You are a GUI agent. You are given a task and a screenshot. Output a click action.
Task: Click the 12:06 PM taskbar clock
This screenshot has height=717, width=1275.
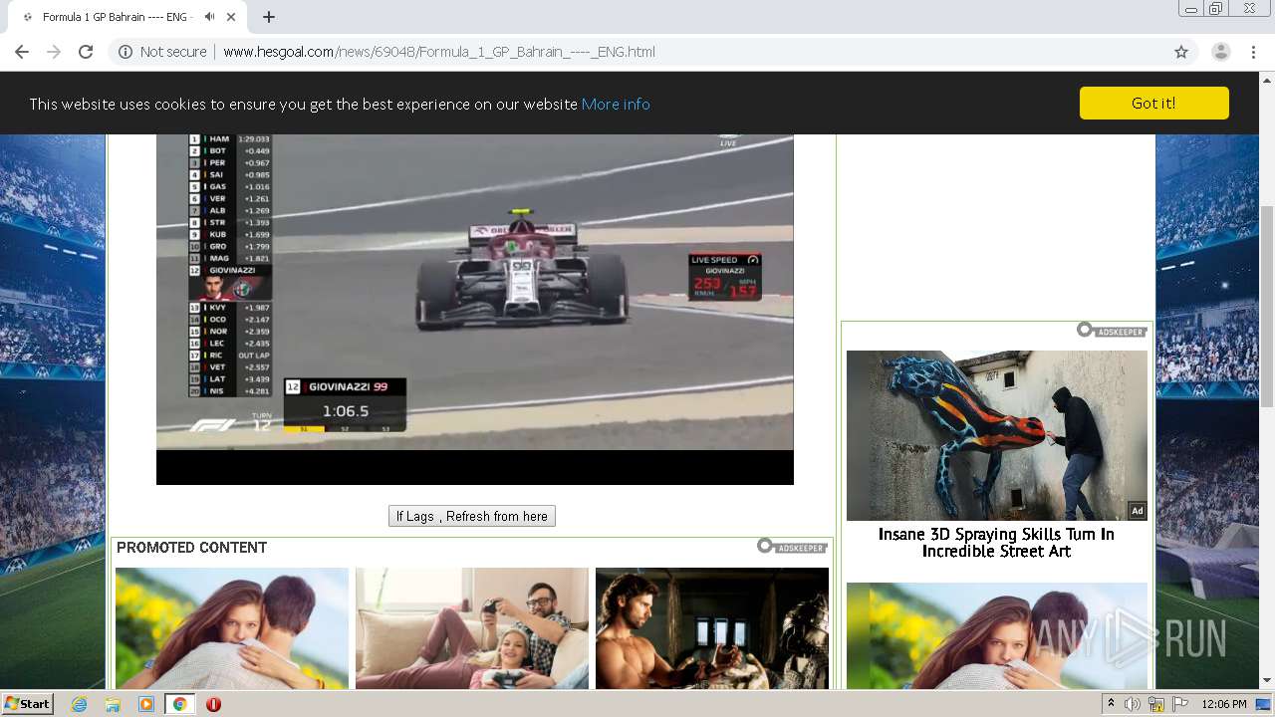click(x=1224, y=704)
